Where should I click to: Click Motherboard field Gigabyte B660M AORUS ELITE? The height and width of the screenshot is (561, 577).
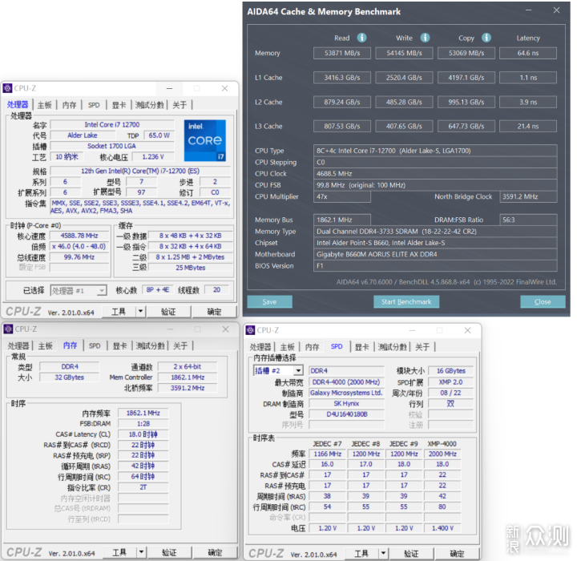tap(435, 254)
